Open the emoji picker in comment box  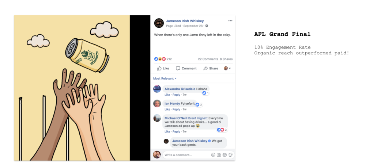coord(213,155)
